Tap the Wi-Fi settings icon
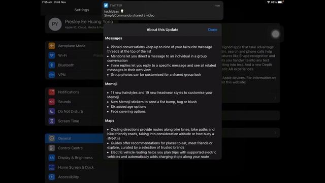 [x=52, y=55]
